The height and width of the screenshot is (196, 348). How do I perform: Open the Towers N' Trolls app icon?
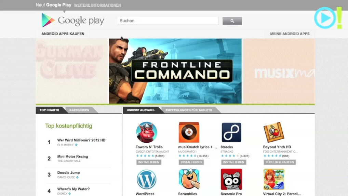pyautogui.click(x=146, y=132)
